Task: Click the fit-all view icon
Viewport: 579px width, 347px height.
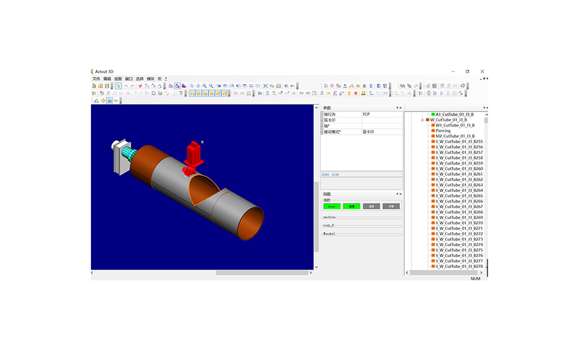Action: [265, 86]
